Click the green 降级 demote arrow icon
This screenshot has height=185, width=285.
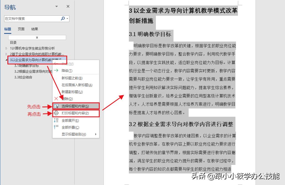[56, 70]
